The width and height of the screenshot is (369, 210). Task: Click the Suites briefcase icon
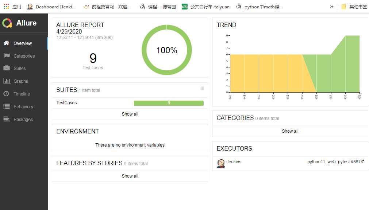pos(7,68)
